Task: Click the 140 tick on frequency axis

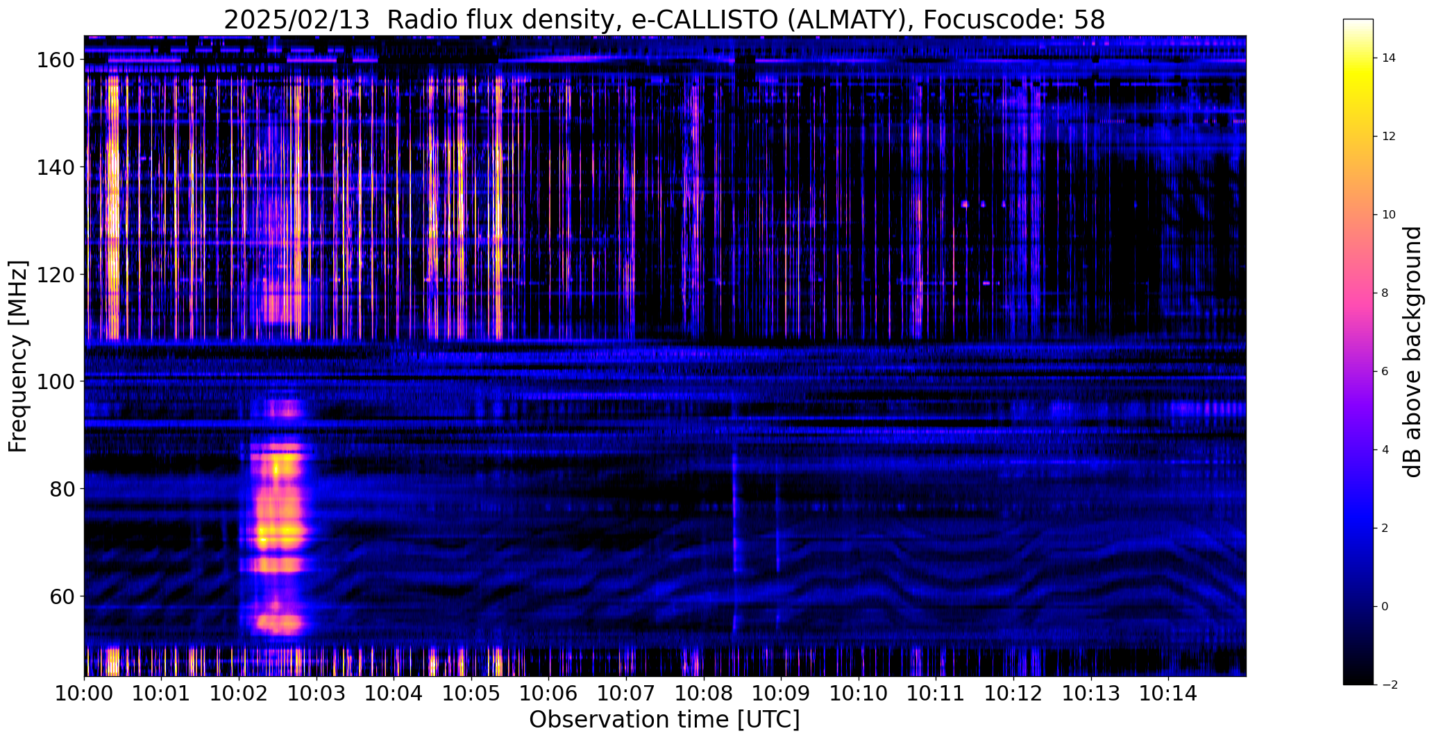Action: point(54,167)
